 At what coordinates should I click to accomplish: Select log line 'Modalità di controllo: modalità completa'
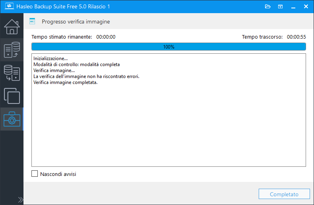76,64
